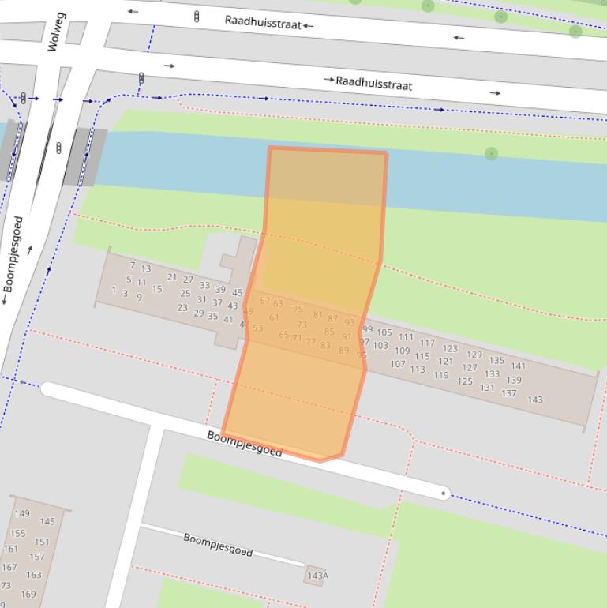Click the right arrow before lower Raadhuisstraat text
Viewport: 607px width, 608px height.
[328, 80]
